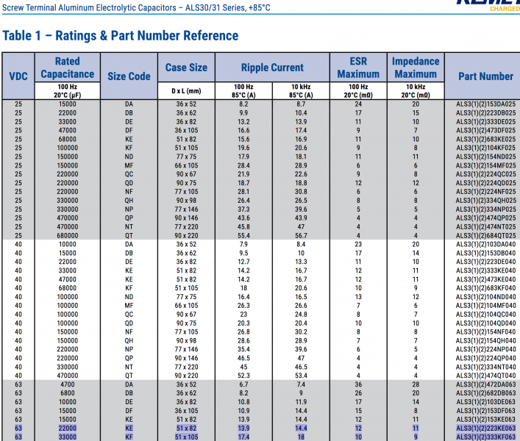
Task: Click the 'Rated Capacitance' column header
Action: (x=68, y=68)
